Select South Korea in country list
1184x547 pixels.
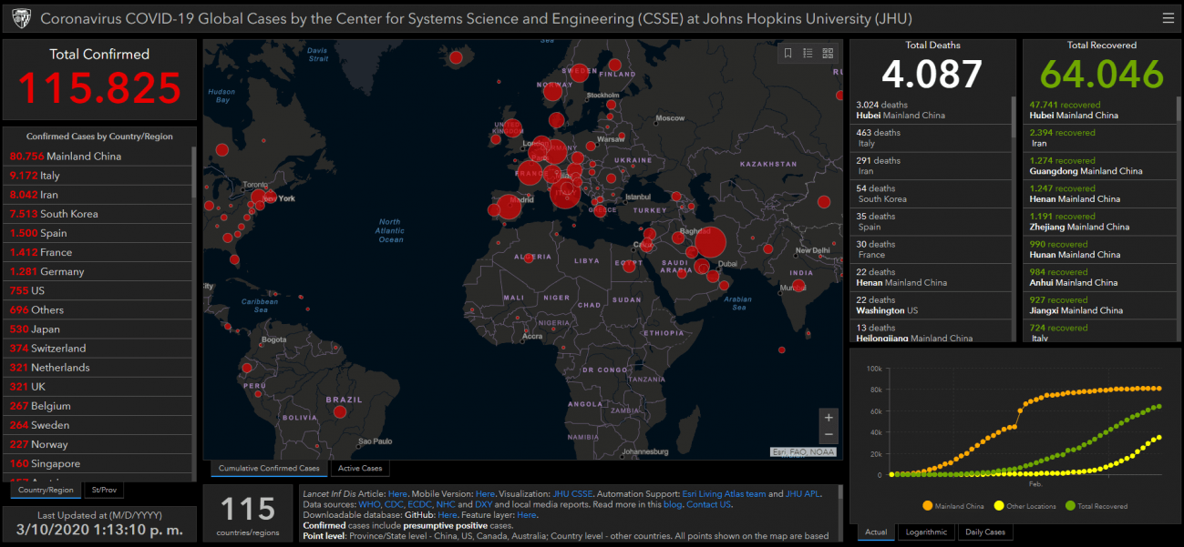[98, 214]
